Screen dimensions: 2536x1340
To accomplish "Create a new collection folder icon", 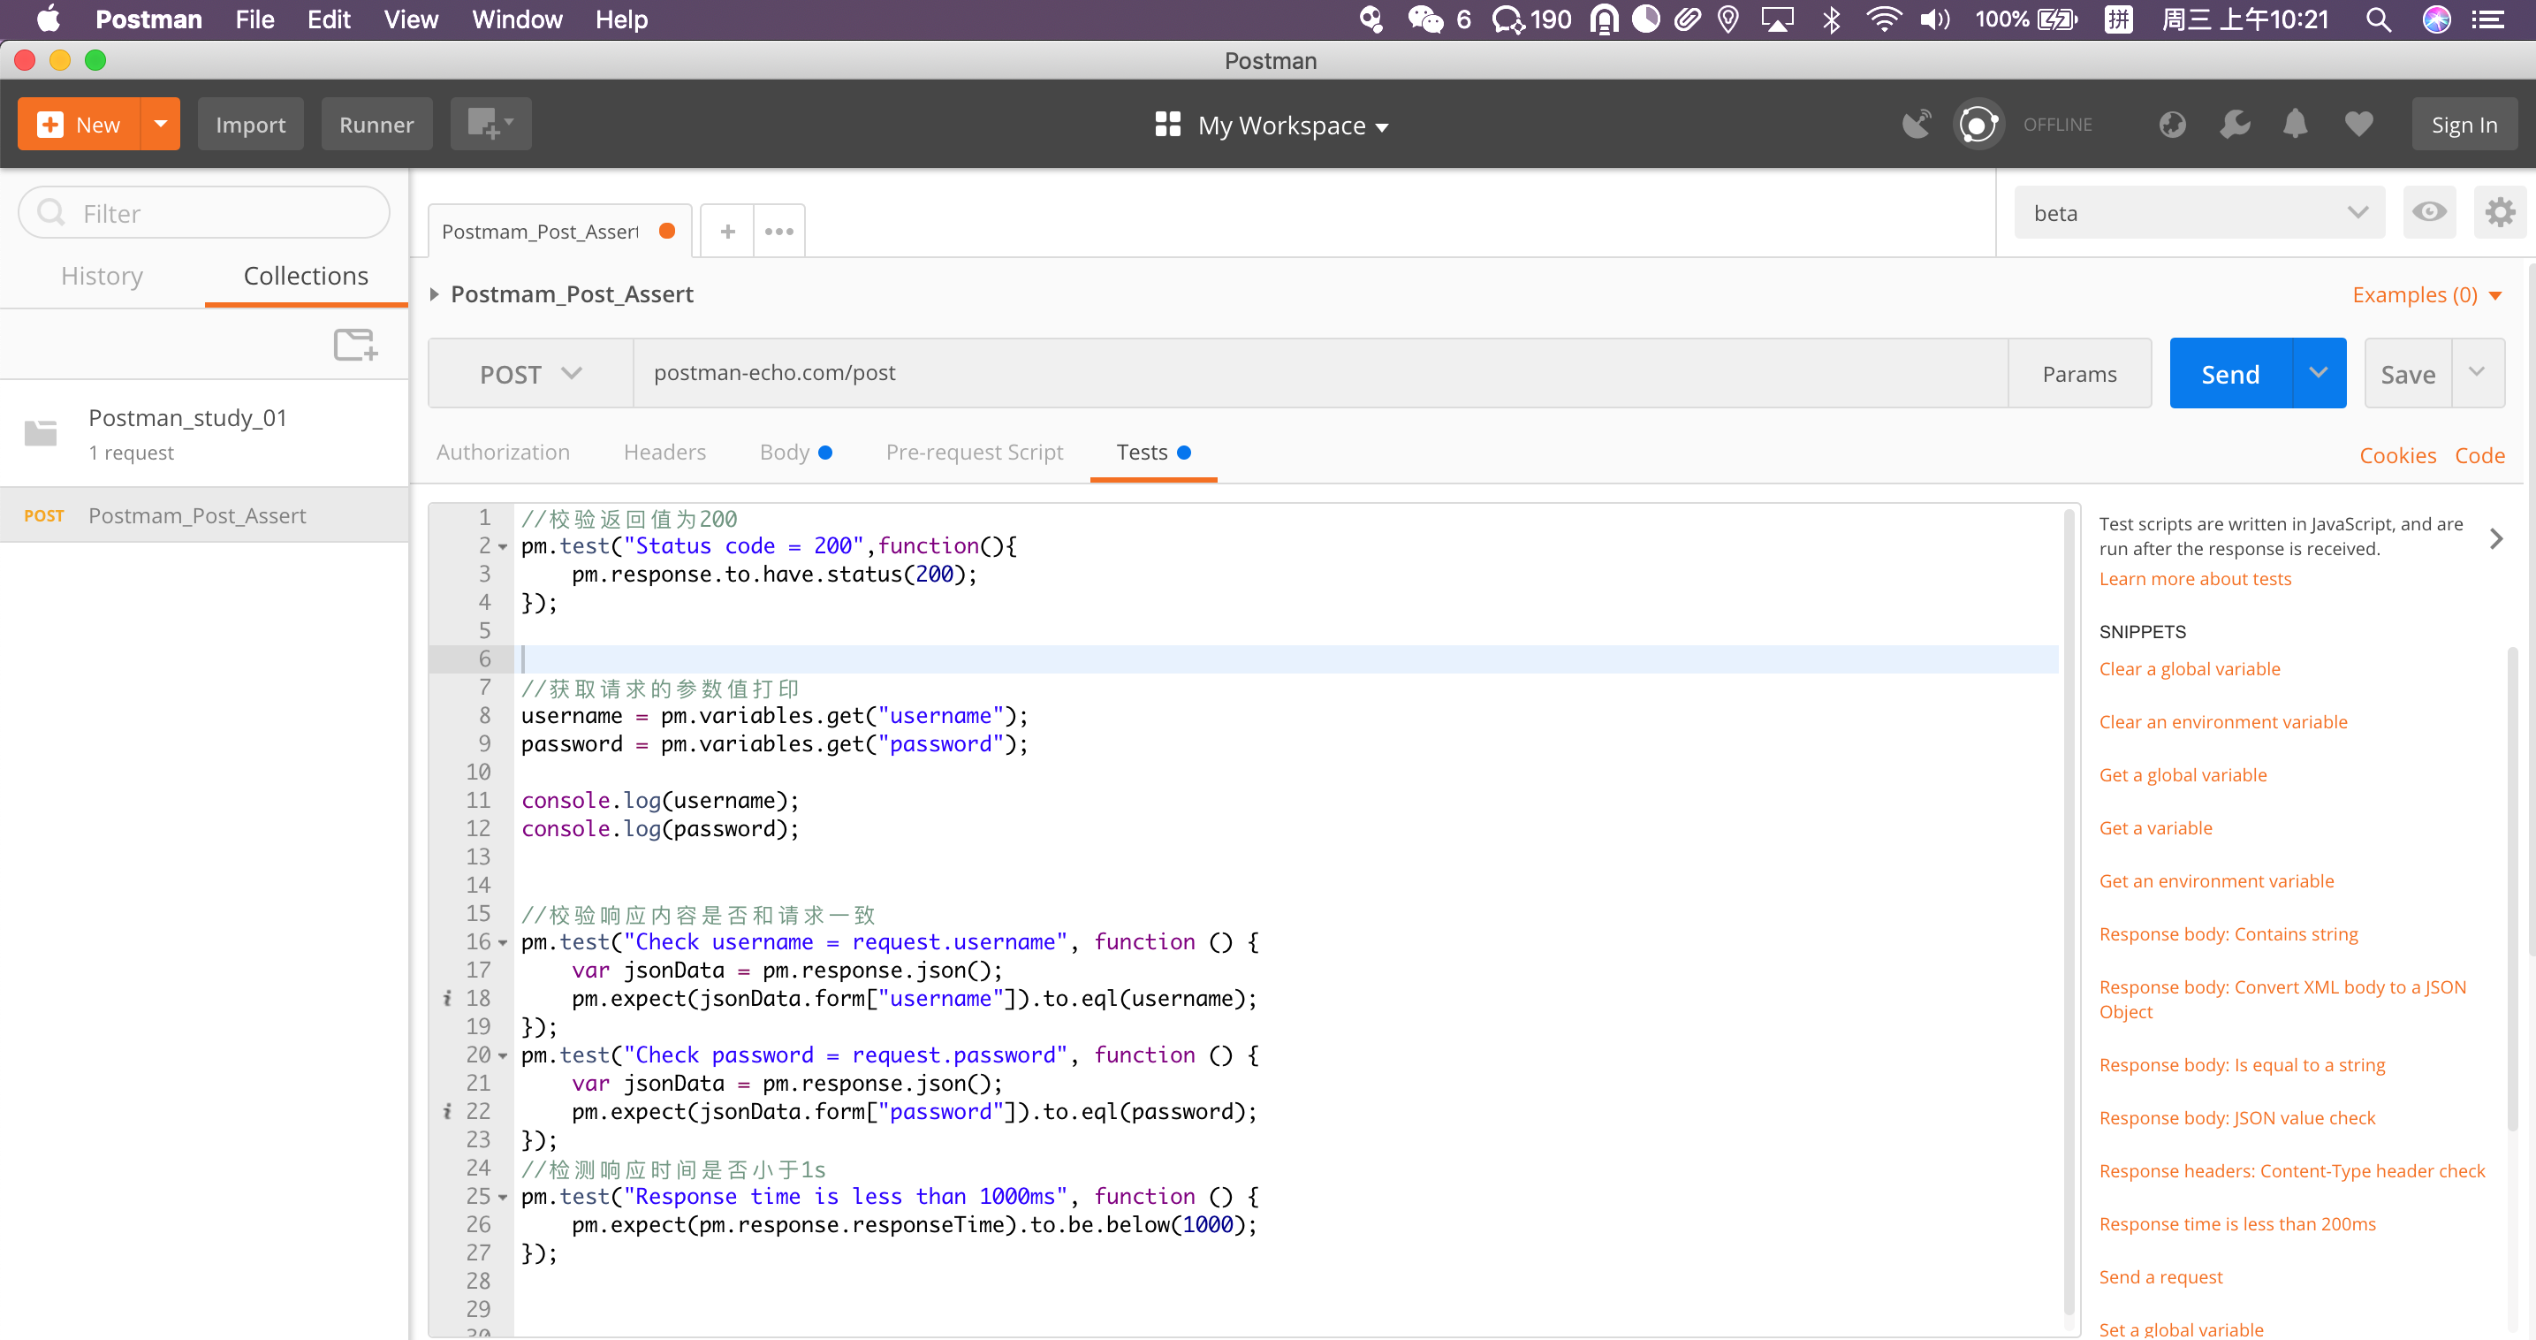I will pyautogui.click(x=355, y=345).
